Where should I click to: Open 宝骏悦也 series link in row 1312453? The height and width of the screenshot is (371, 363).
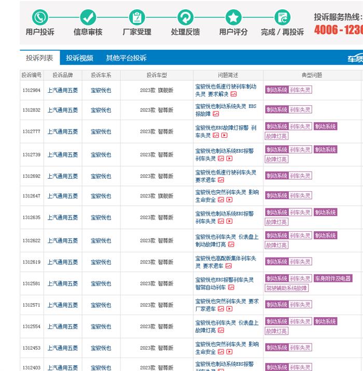point(101,348)
